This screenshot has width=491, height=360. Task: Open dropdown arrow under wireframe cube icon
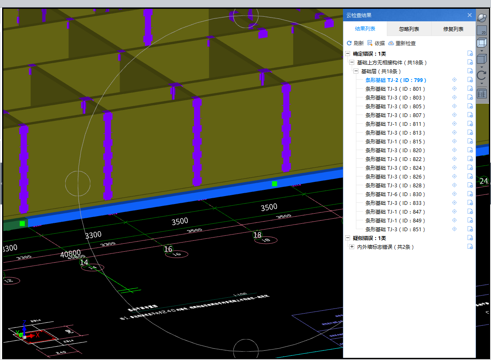[482, 51]
